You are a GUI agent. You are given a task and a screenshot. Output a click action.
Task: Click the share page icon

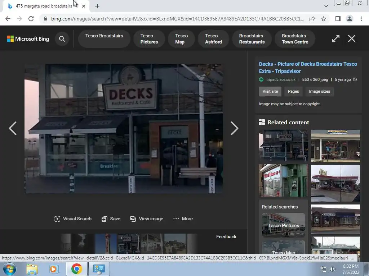pos(312,19)
